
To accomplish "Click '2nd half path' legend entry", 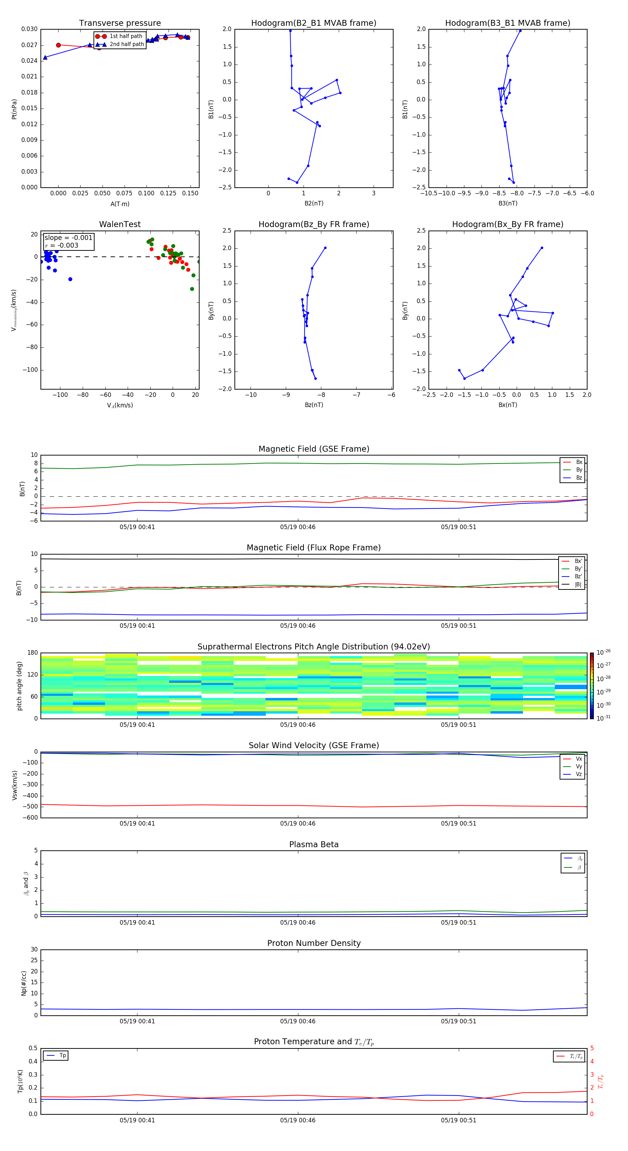I will point(120,44).
